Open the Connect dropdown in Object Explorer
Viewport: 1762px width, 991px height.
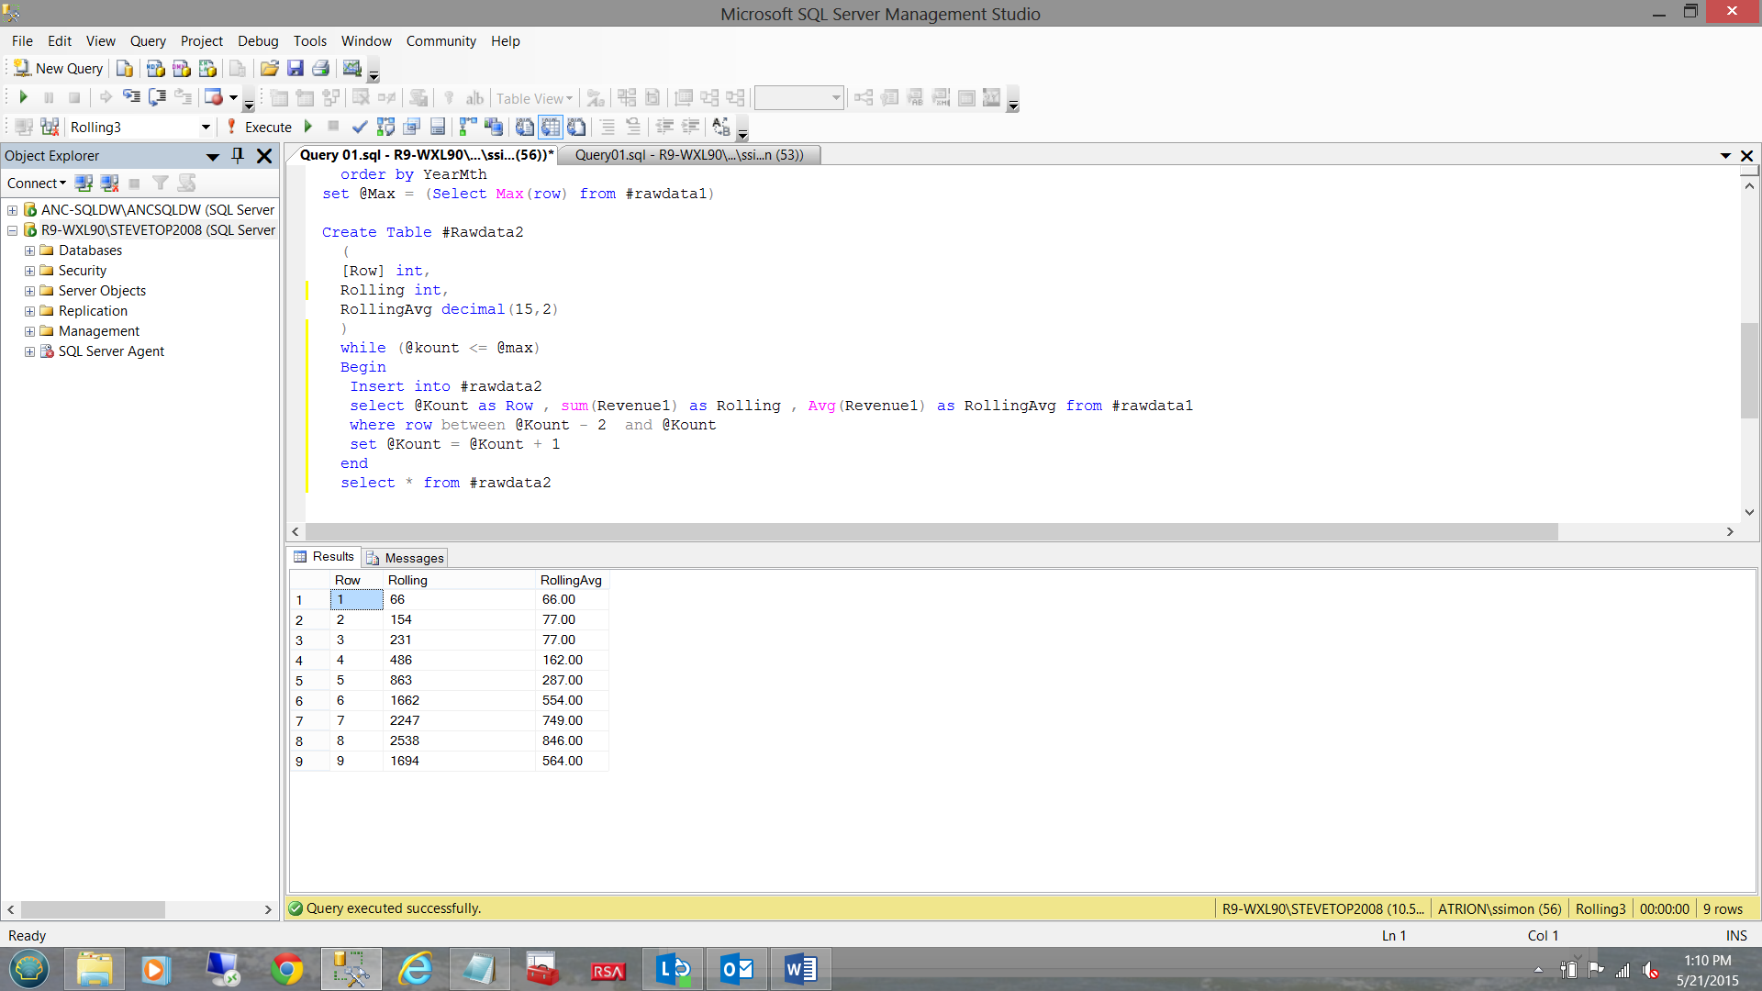(37, 184)
